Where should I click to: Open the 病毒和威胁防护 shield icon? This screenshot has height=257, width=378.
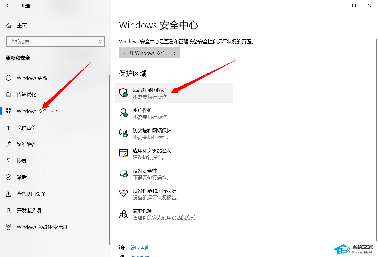coord(123,92)
